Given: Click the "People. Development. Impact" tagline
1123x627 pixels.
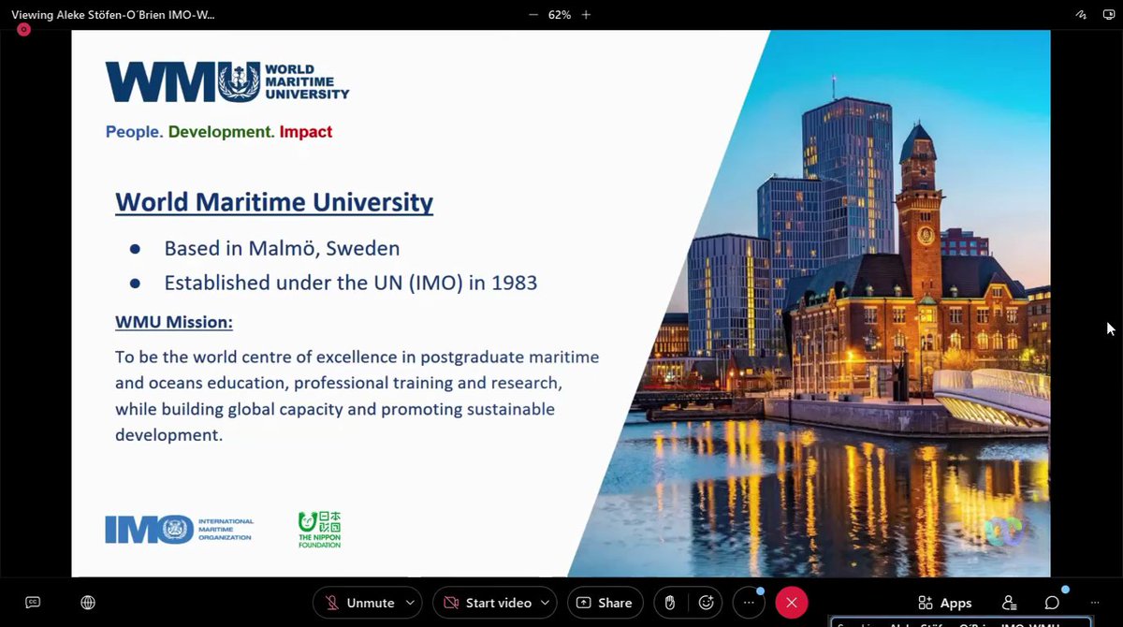Looking at the screenshot, I should pos(219,132).
